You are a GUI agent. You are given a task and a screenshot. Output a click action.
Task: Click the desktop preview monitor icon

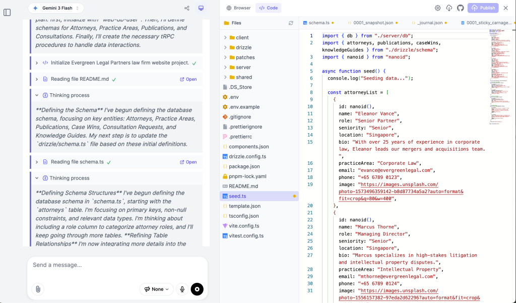[x=201, y=8]
